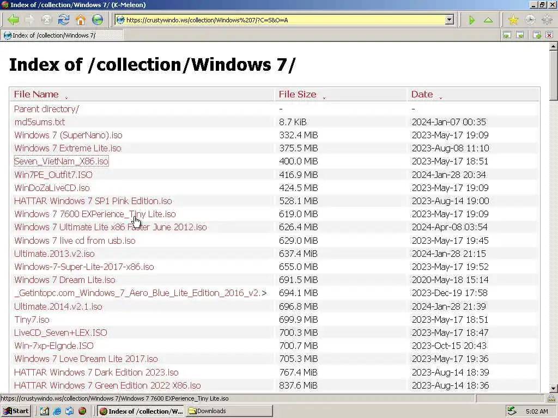Screen dimensions: 558x418
Task: Open HATTAR Windows 7 SP1 Pink Edition.iso
Action: 93,201
